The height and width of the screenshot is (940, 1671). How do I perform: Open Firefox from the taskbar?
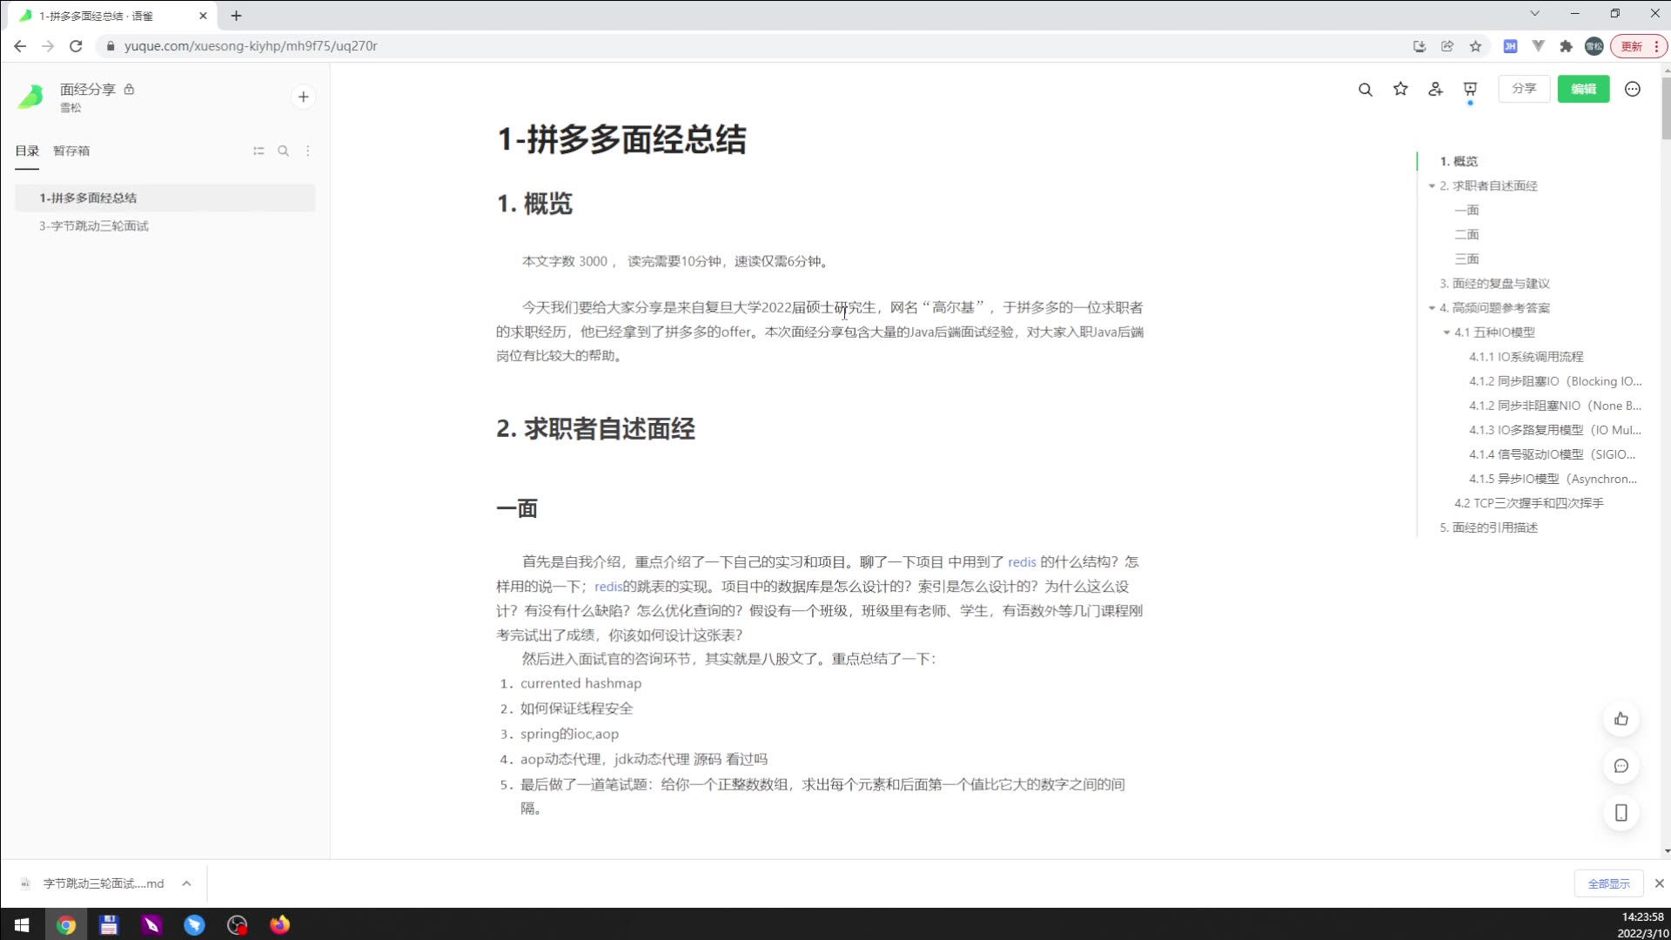pyautogui.click(x=279, y=924)
